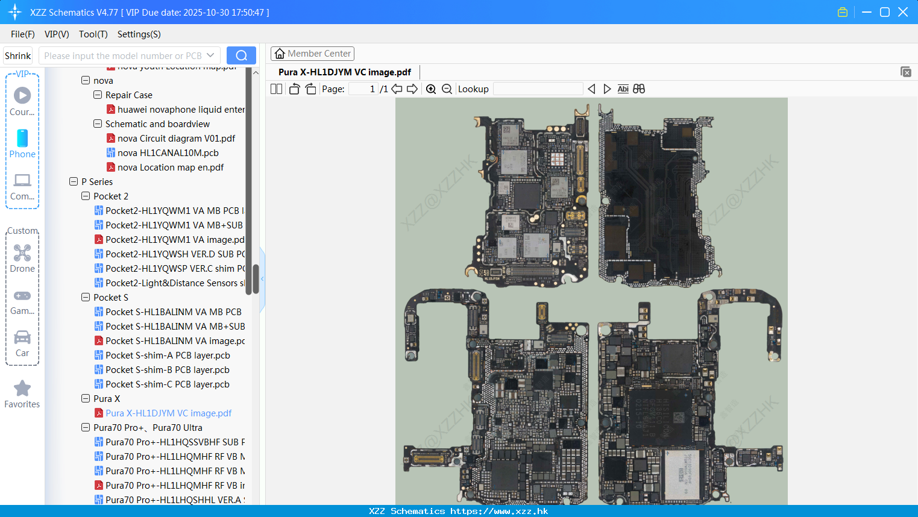Collapse the nova tree node
The width and height of the screenshot is (918, 517).
(x=86, y=80)
